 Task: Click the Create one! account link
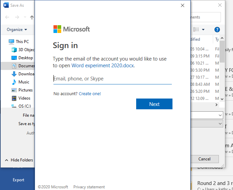[90, 94]
